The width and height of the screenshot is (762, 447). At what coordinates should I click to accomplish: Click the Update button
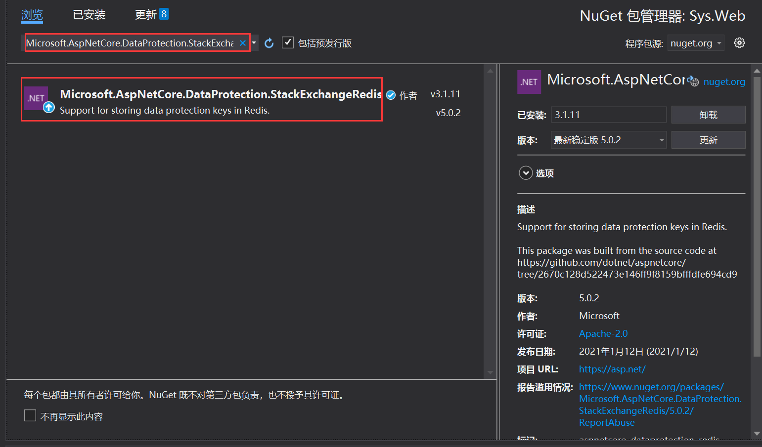tap(708, 140)
